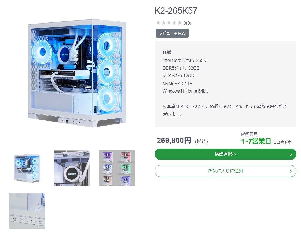301x234 pixels.
Task: Click the product title K2-265K57
Action: pos(176,10)
